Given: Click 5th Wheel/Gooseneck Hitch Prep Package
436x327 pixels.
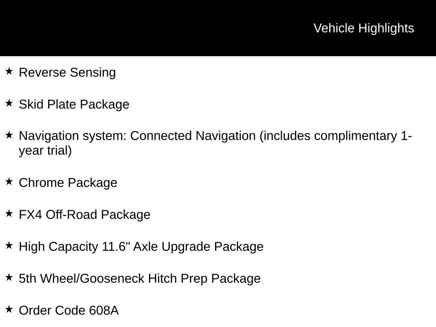Looking at the screenshot, I should (x=140, y=278).
